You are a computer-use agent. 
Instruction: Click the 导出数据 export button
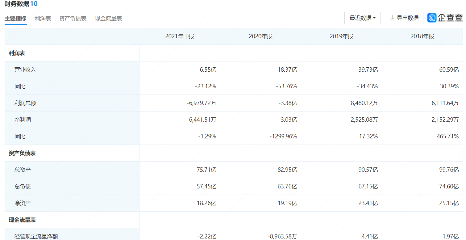pyautogui.click(x=404, y=18)
